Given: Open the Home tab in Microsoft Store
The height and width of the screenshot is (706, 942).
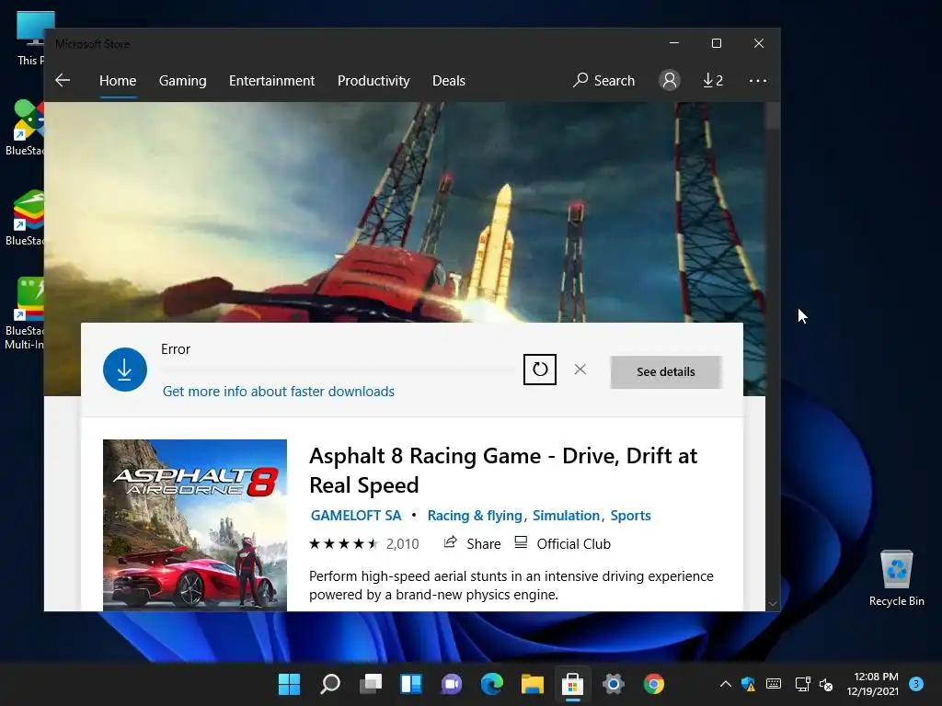Looking at the screenshot, I should point(118,81).
